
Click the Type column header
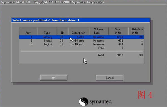47,31
